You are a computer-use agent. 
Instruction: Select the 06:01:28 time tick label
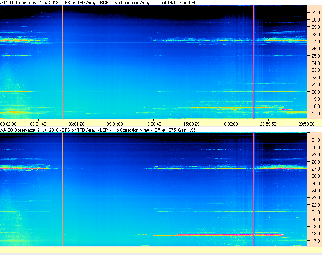76,124
